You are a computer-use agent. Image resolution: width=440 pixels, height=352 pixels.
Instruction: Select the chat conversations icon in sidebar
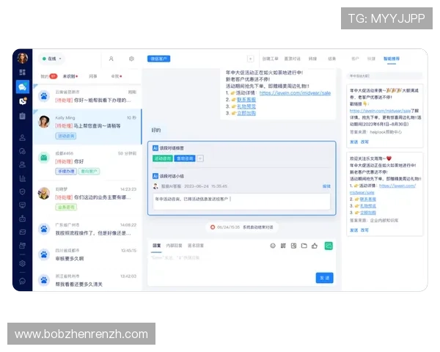point(23,87)
